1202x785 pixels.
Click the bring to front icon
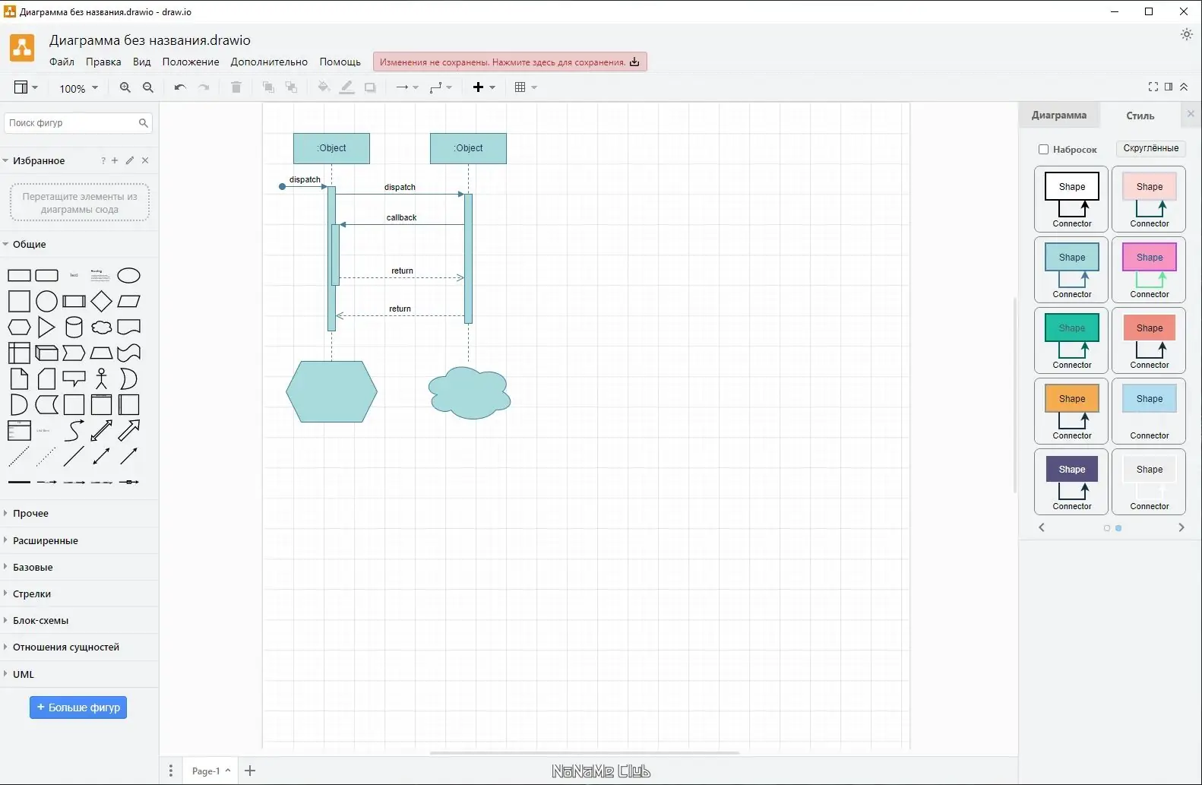click(268, 87)
